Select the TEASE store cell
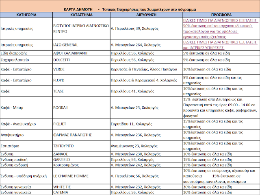 [x=81, y=91]
